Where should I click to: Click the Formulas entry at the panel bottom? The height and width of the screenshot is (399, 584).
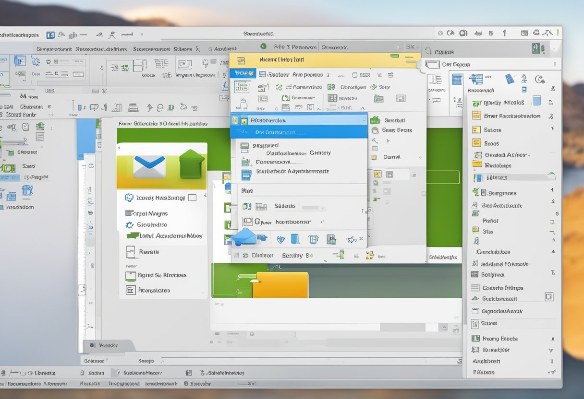click(154, 290)
